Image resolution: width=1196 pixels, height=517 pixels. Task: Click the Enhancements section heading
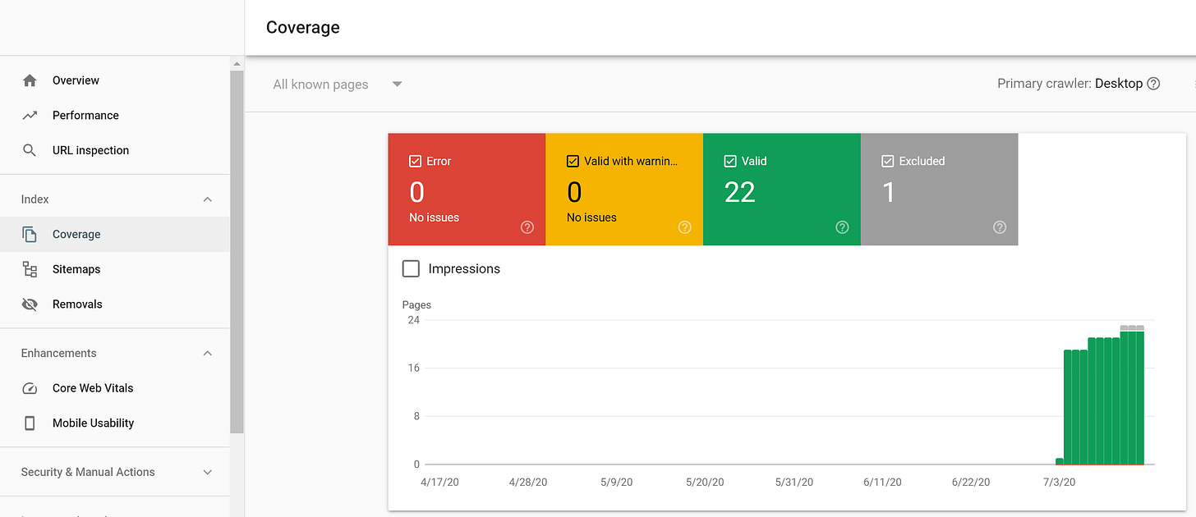coord(59,354)
